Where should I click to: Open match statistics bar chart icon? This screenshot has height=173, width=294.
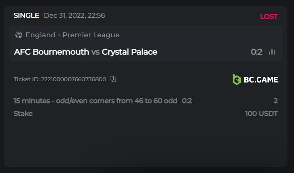pyautogui.click(x=272, y=52)
